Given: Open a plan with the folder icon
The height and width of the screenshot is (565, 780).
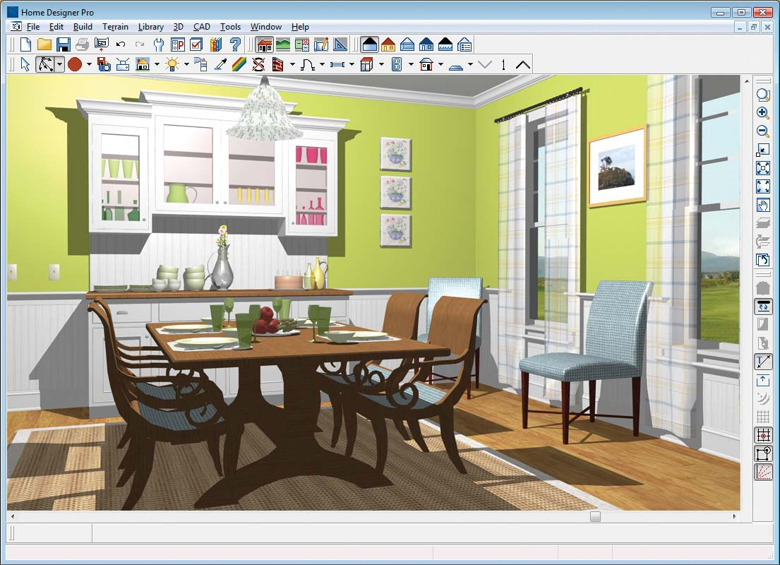Looking at the screenshot, I should coord(44,44).
